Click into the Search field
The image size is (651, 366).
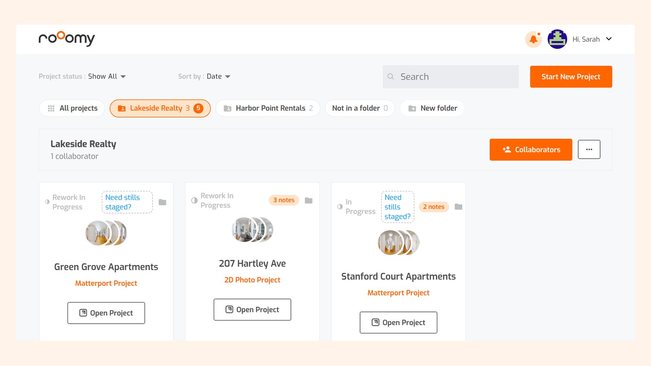coord(451,77)
